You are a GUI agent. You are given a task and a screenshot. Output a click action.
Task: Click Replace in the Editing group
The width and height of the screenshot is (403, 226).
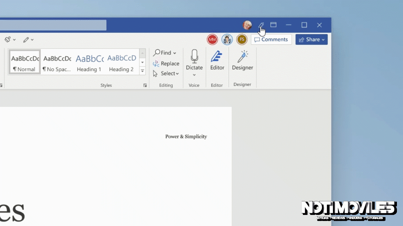pos(166,63)
